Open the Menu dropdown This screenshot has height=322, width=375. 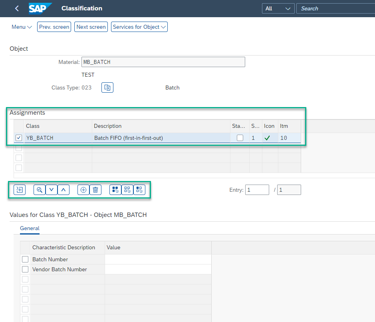pos(22,27)
